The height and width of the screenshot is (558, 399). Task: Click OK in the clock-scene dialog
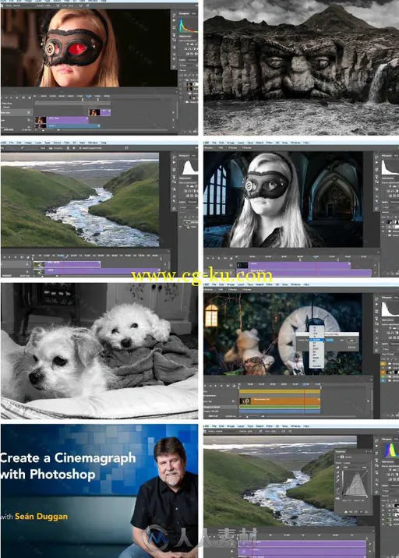pos(351,341)
